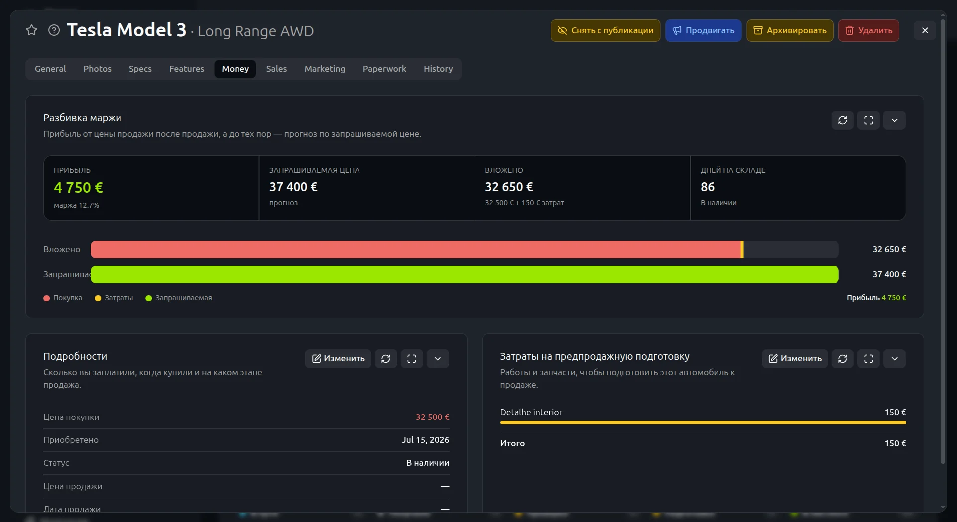
Task: Click the Итого 150 € amount
Action: 895,443
